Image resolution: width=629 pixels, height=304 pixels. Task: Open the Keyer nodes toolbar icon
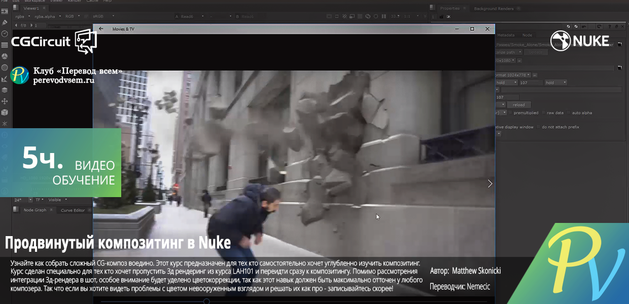point(5,67)
